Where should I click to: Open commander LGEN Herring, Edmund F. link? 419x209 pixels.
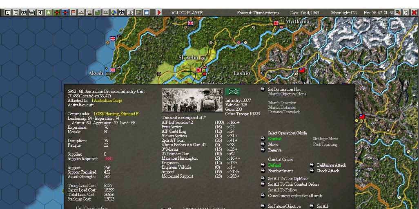116,114
